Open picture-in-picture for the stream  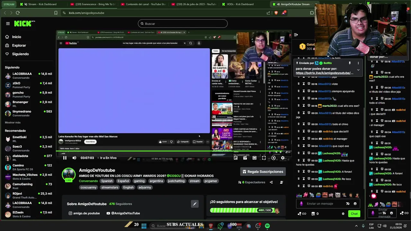pos(236,158)
